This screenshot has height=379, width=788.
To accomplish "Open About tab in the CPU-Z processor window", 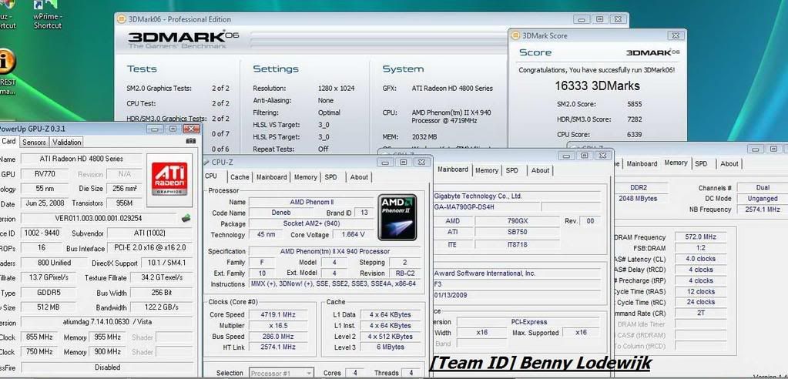I will (359, 177).
